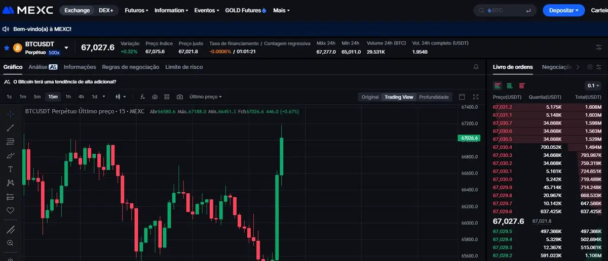Open the Mais dropdown menu
608x261 pixels.
tap(282, 10)
